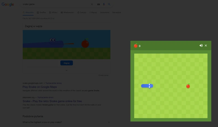Image resolution: width=218 pixels, height=127 pixels.
Task: Open the Więcej menu
Action: 93,12
